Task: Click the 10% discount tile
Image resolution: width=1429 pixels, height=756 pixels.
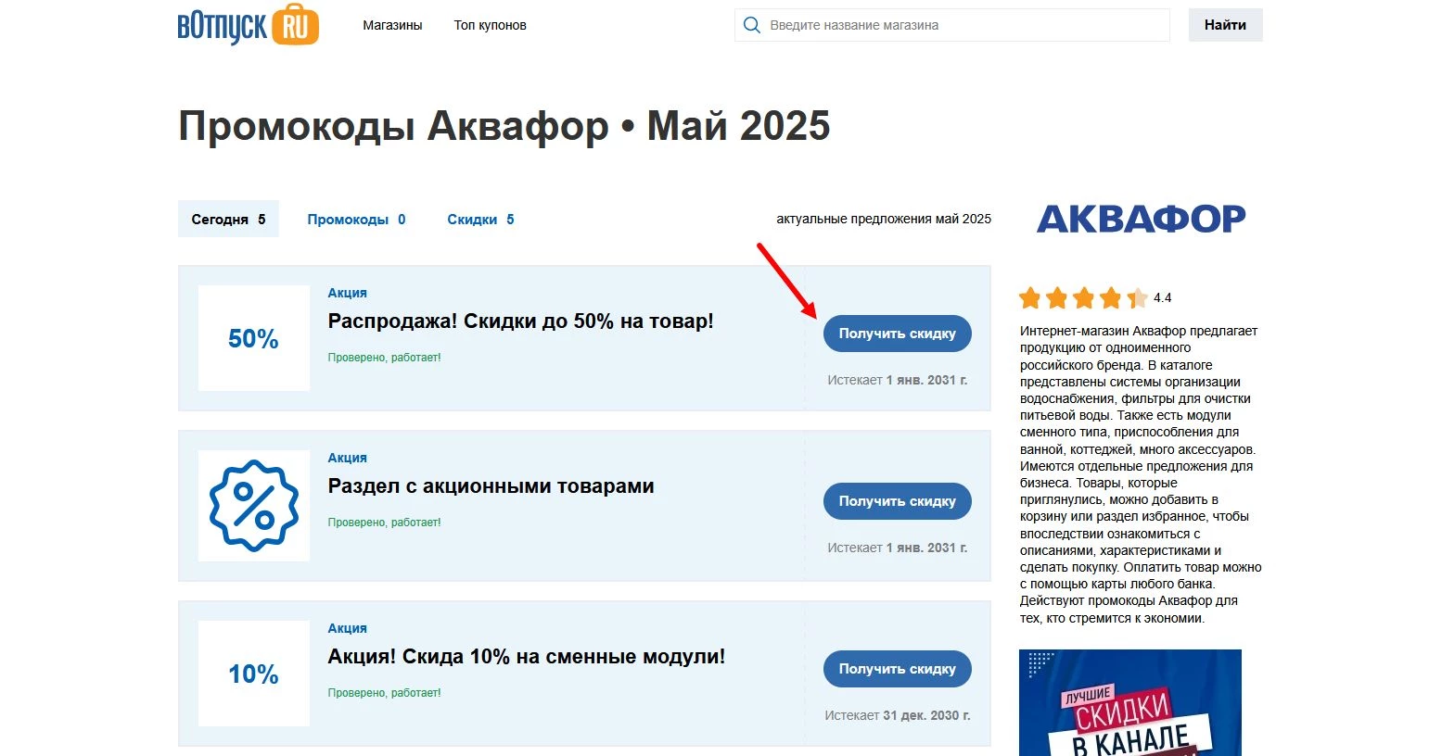Action: (253, 674)
